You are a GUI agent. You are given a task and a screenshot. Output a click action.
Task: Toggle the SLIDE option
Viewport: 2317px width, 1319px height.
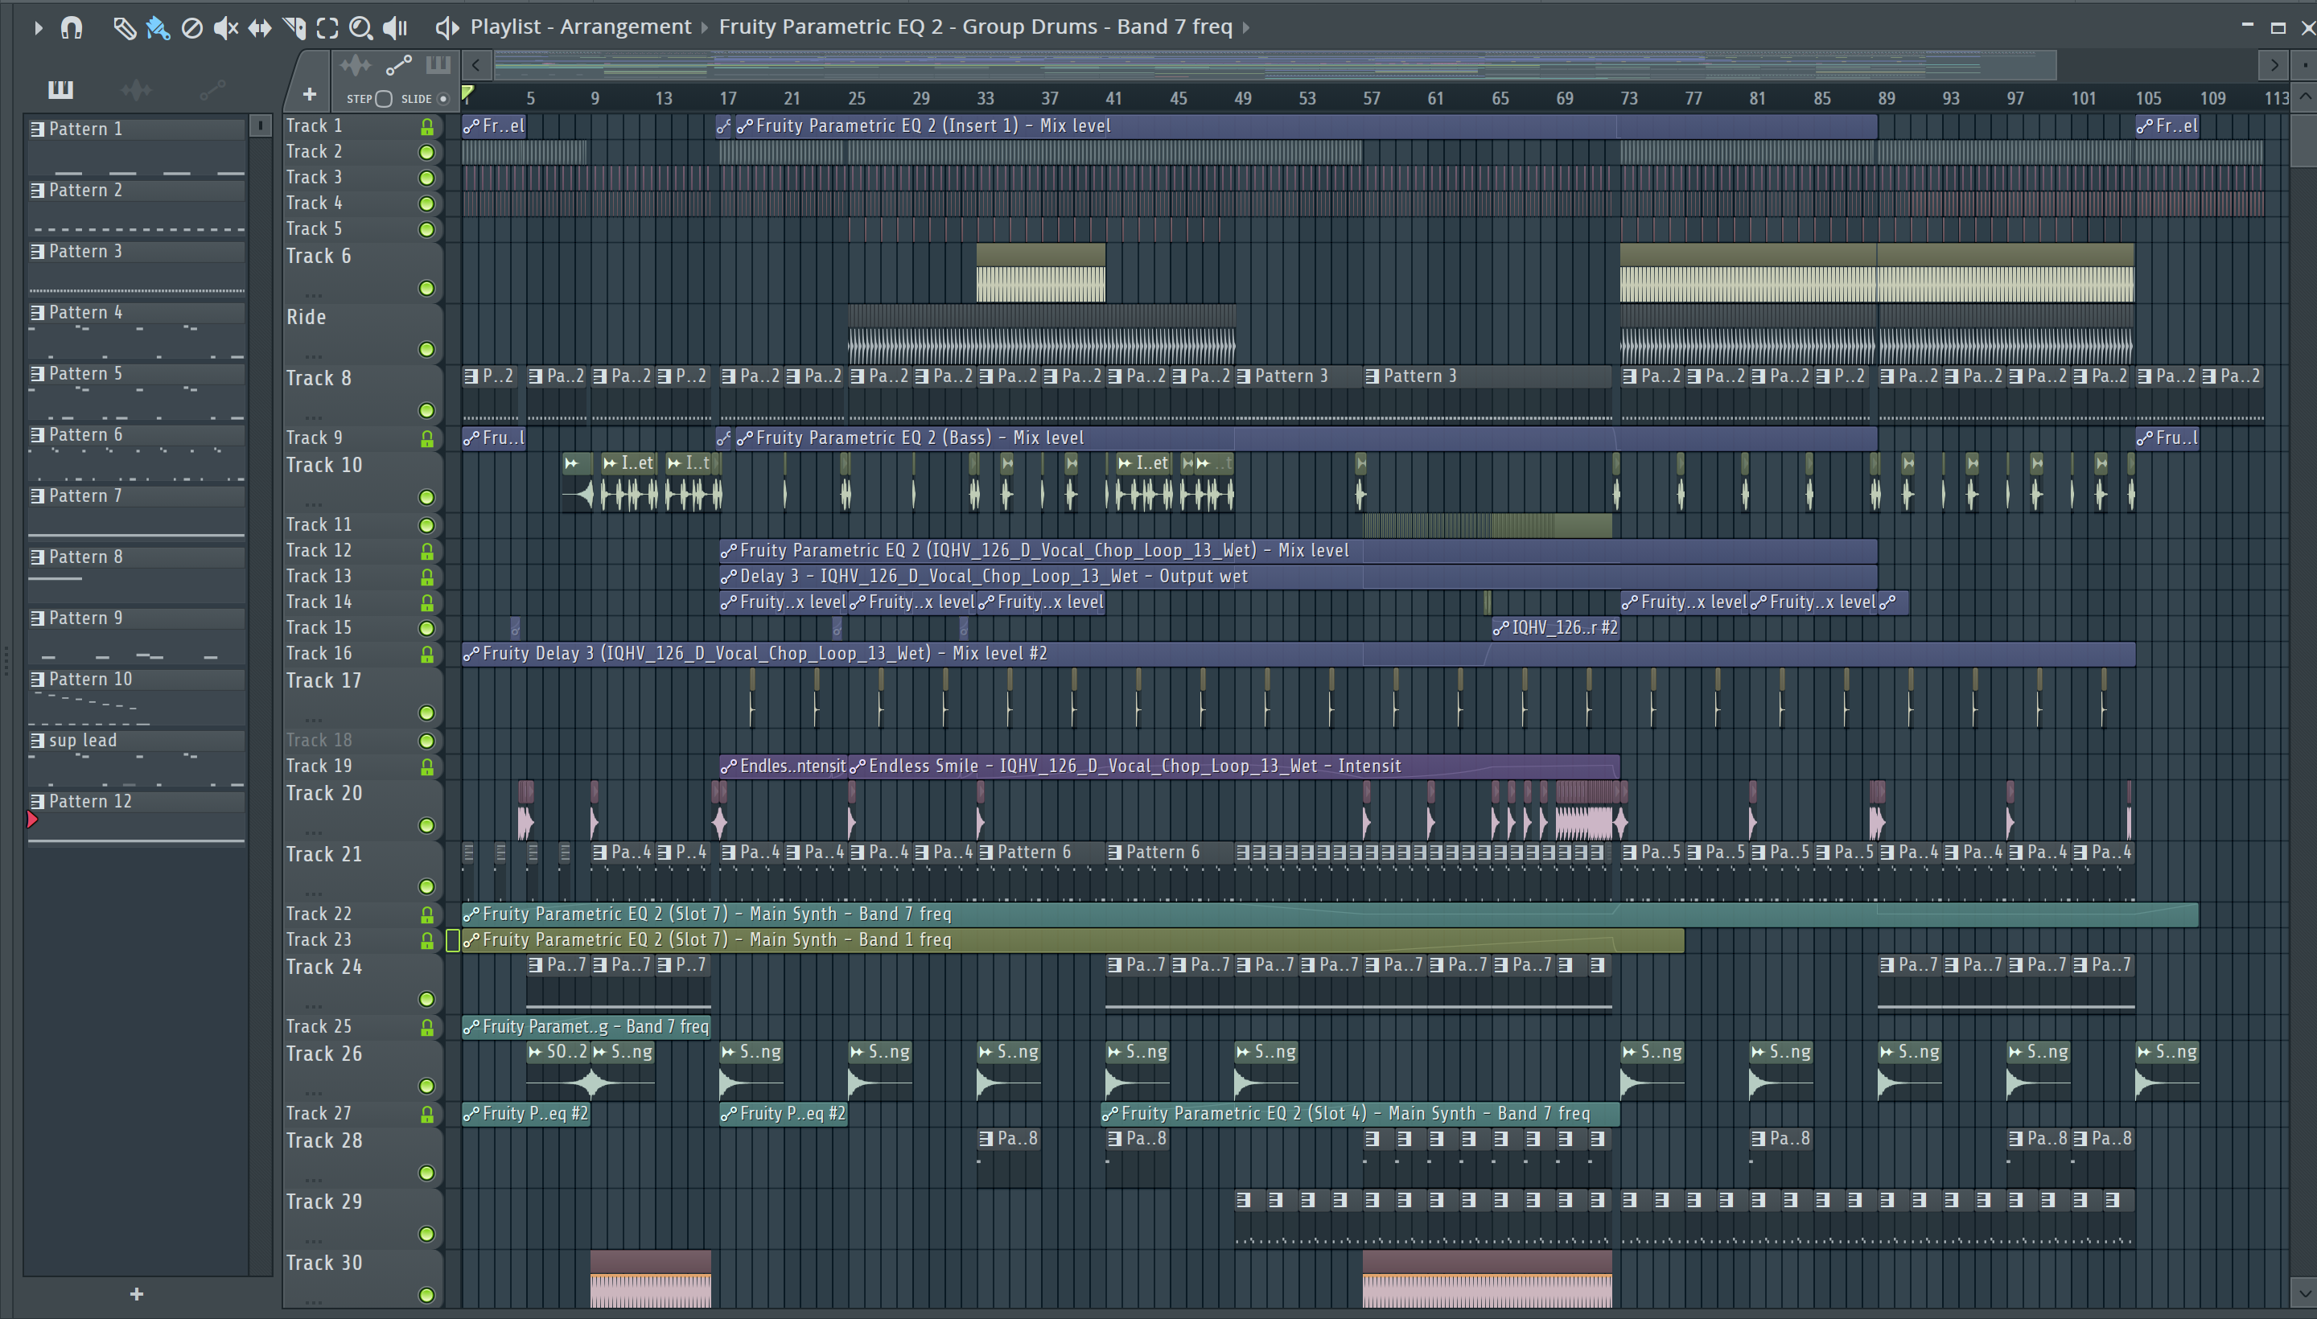[443, 99]
